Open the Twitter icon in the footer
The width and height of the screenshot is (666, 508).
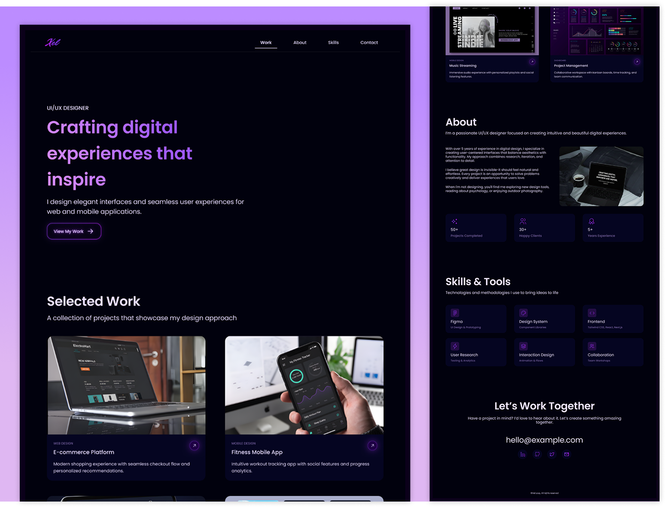click(552, 454)
